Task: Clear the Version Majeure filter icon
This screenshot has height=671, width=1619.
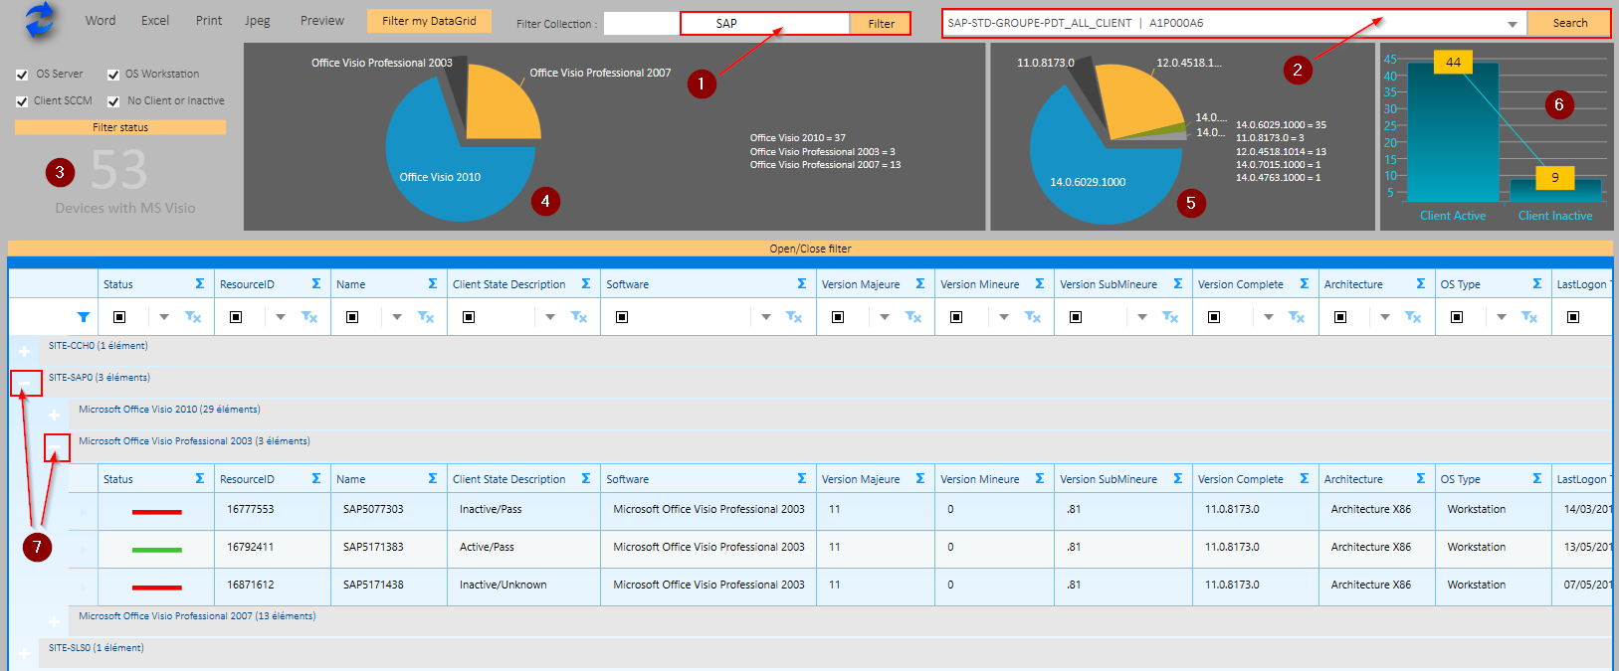Action: [913, 317]
